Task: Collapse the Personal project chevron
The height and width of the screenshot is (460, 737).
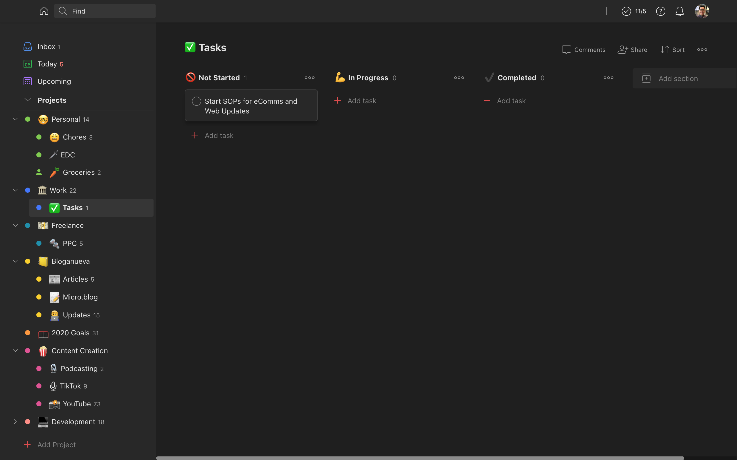Action: pyautogui.click(x=15, y=119)
